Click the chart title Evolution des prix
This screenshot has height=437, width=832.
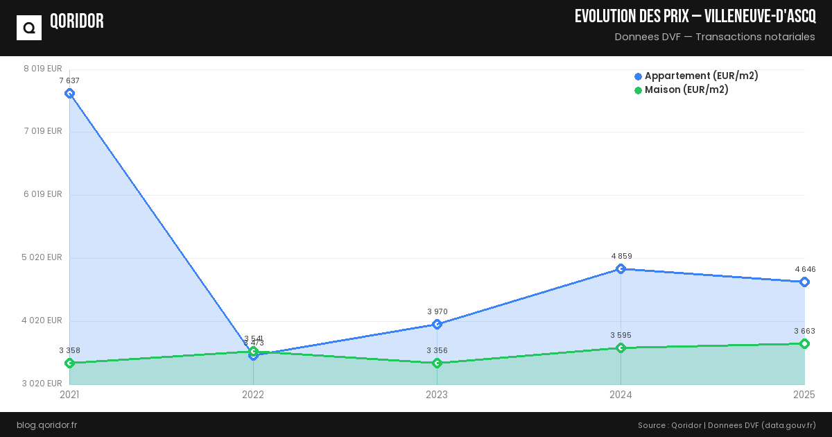[x=695, y=17]
